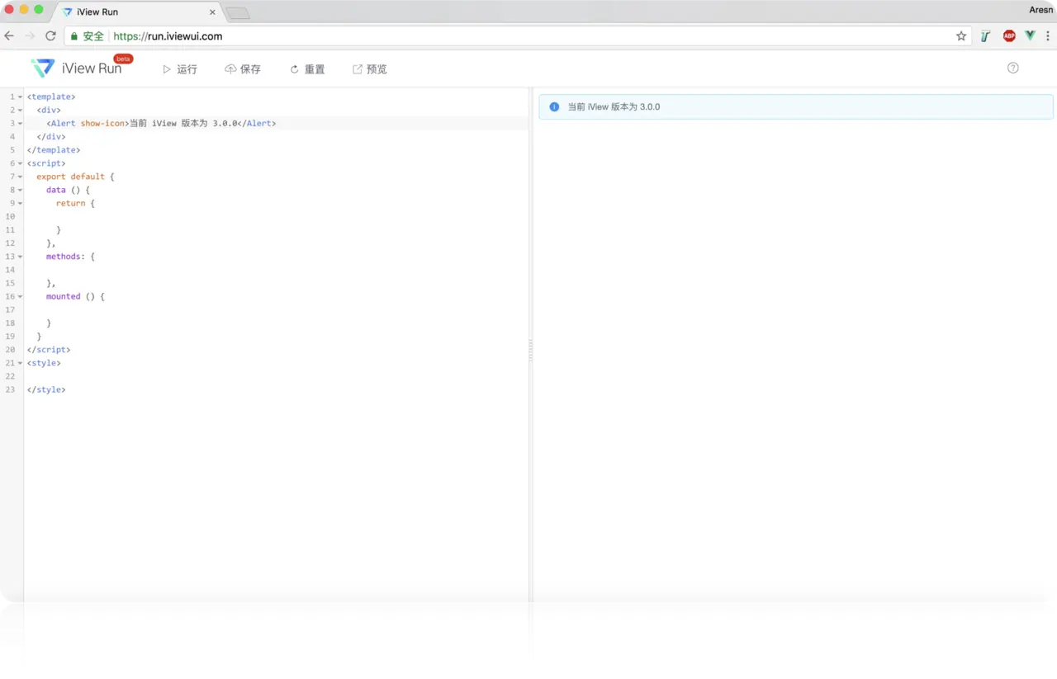Close the iView Run tab
1057x679 pixels.
click(x=212, y=12)
